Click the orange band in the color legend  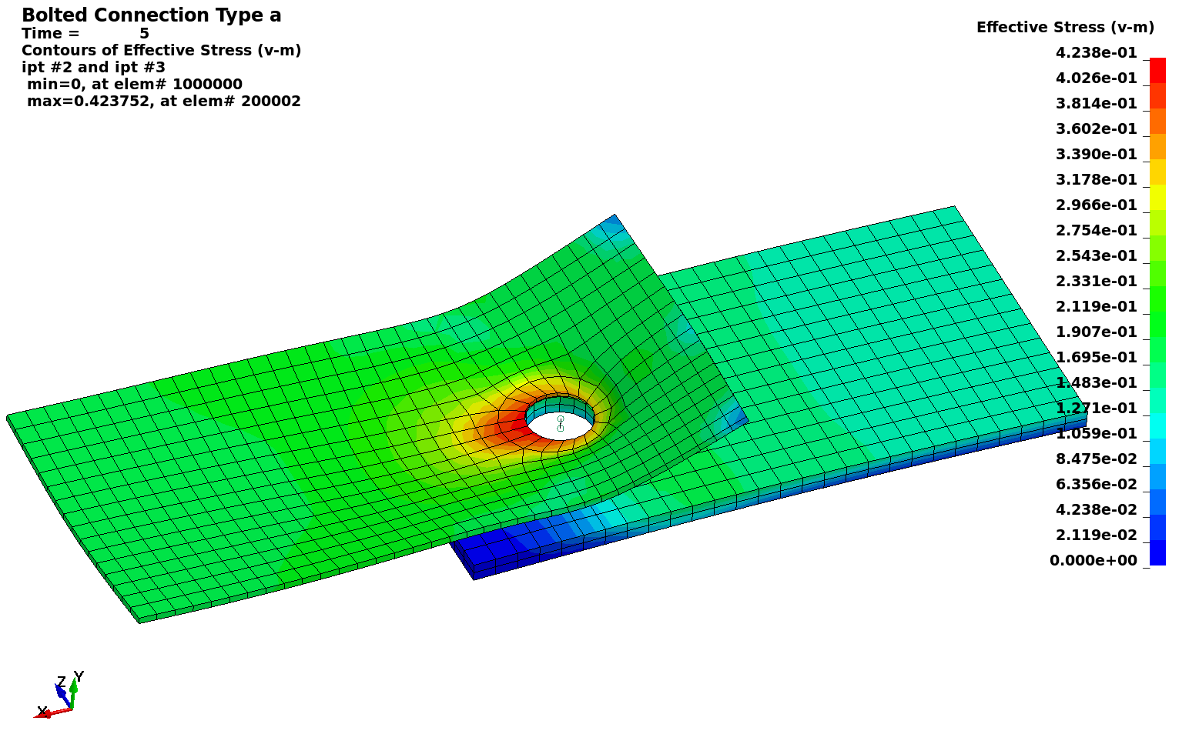pyautogui.click(x=1157, y=122)
